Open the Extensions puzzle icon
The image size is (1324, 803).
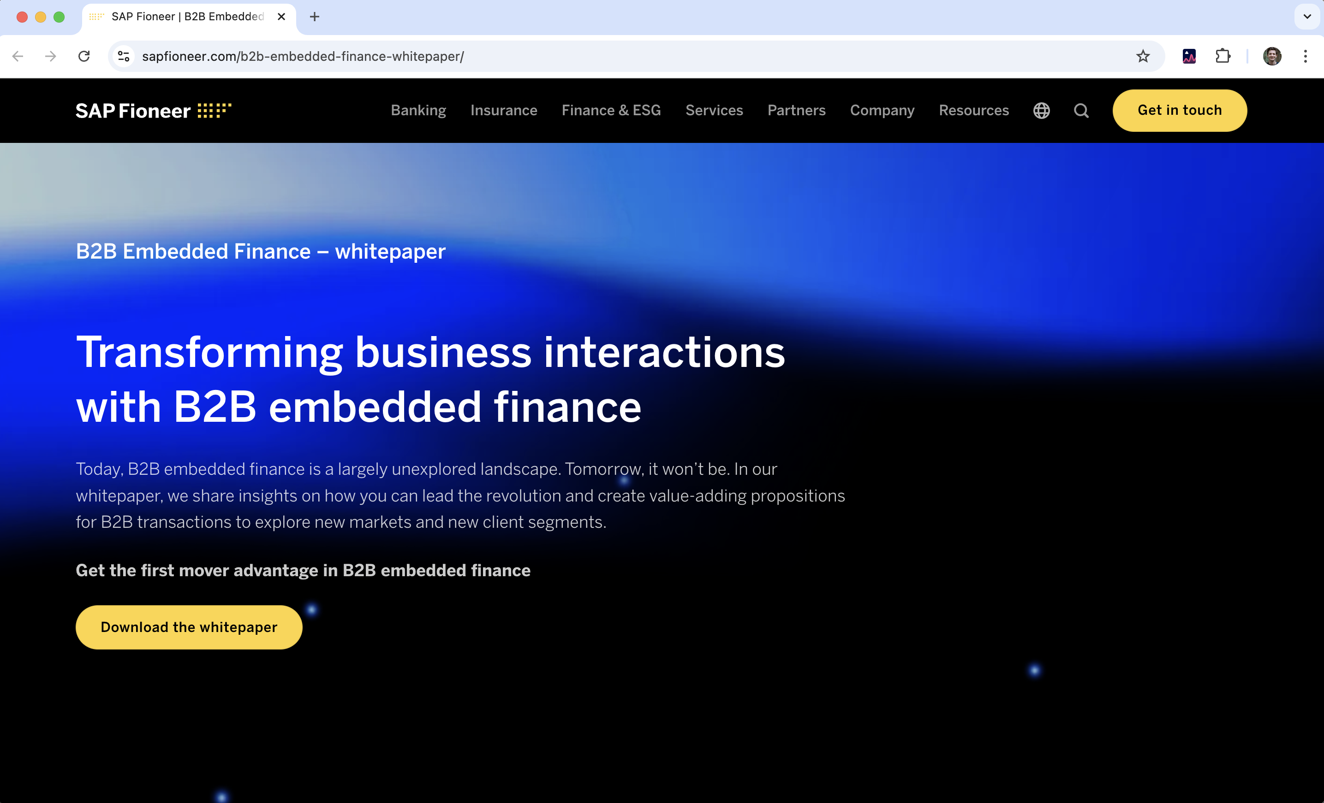pos(1223,56)
